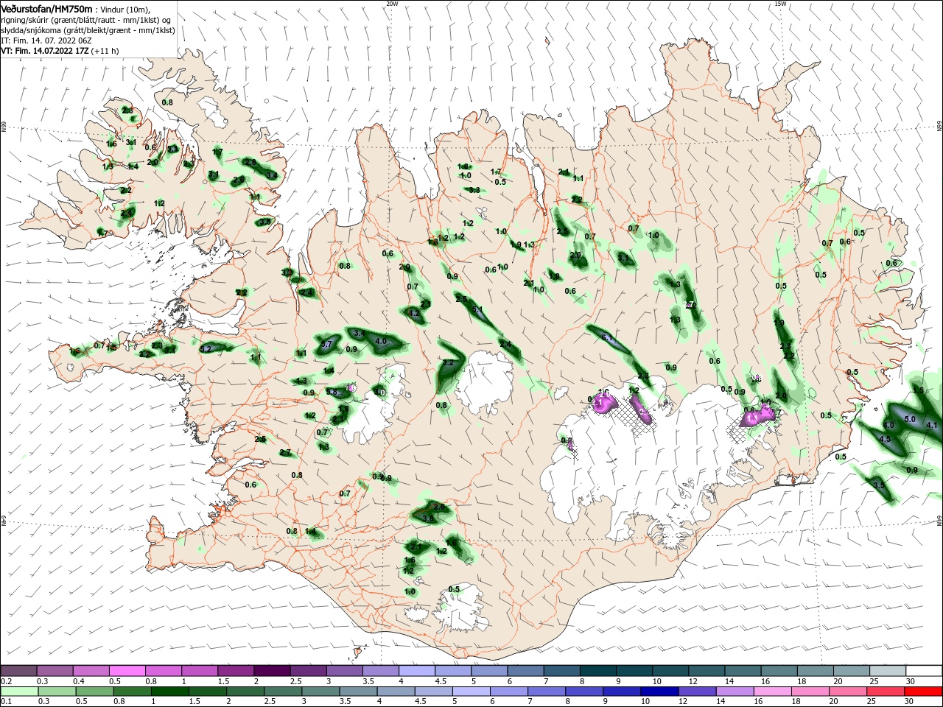Viewport: 943px width, 707px height.
Task: Pick the dark navy blue swatch in lower legend
Action: [x=658, y=692]
